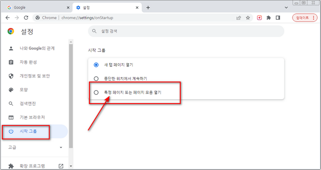Viewport: 321px width, 170px height.
Task: Open a new tab with plus button
Action: (148, 8)
